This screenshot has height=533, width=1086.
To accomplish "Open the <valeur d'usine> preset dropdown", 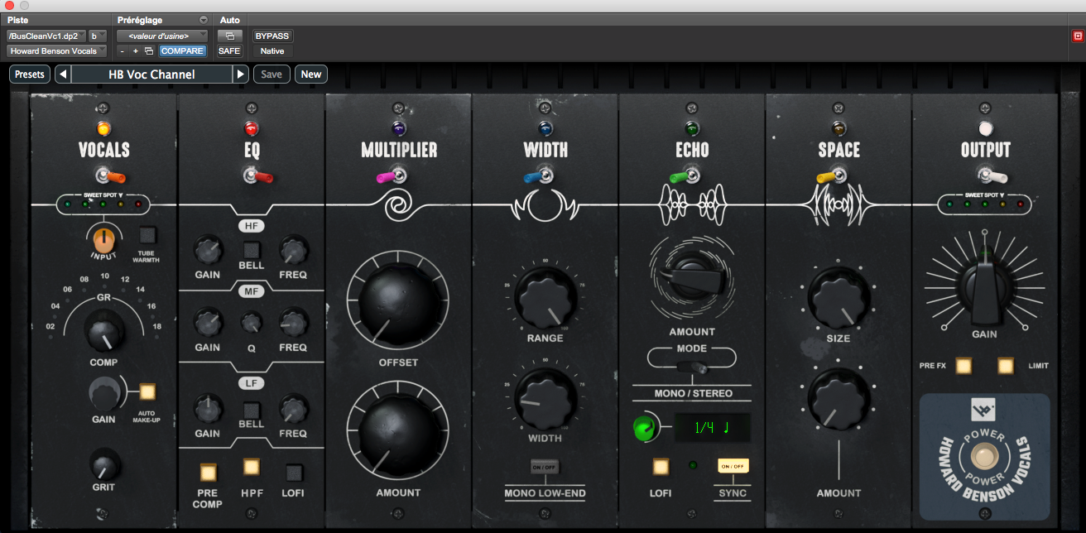I will tap(162, 36).
